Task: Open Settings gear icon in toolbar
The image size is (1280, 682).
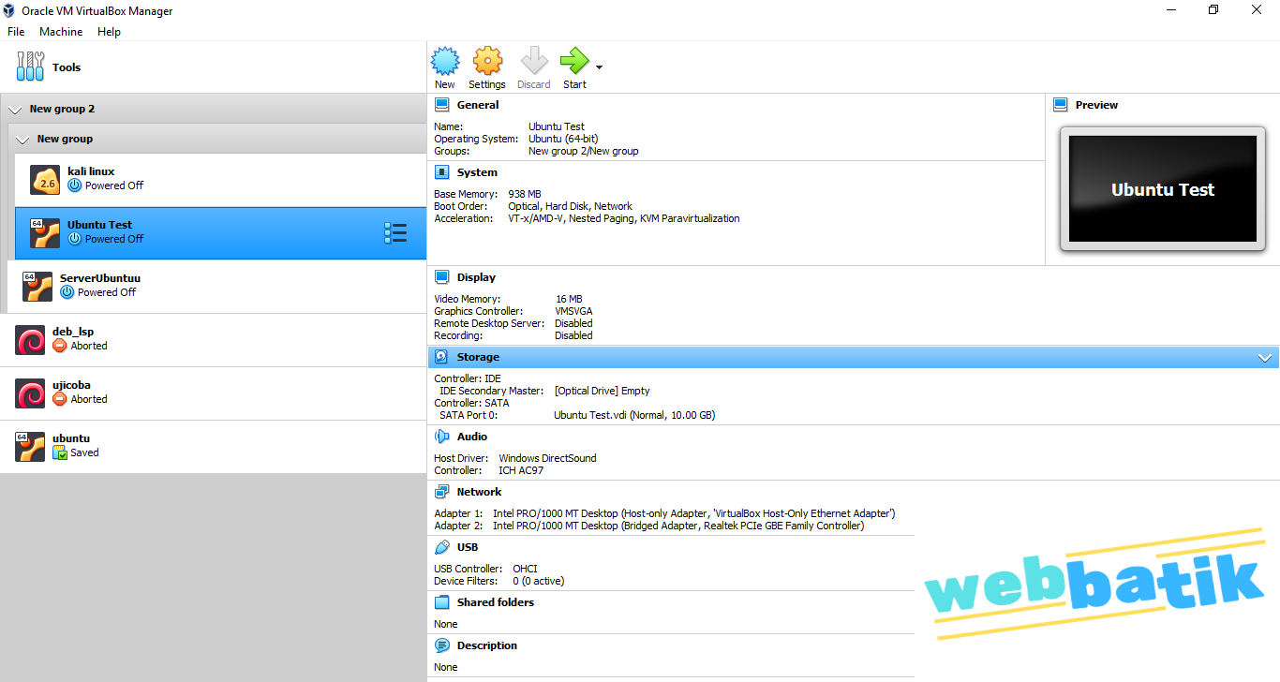Action: [487, 62]
